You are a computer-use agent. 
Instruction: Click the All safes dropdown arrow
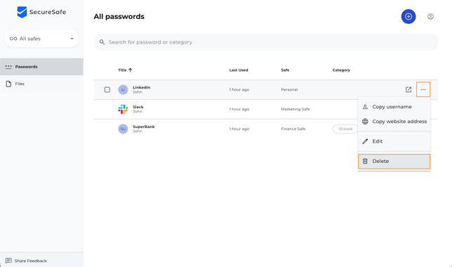pos(72,39)
